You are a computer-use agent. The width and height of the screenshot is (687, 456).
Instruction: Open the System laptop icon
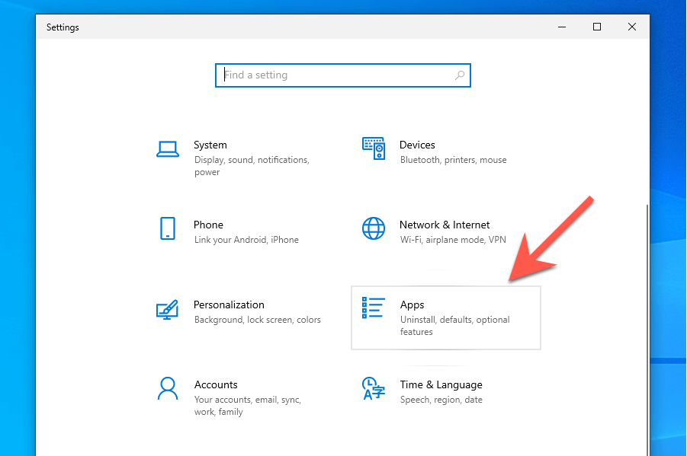[168, 148]
